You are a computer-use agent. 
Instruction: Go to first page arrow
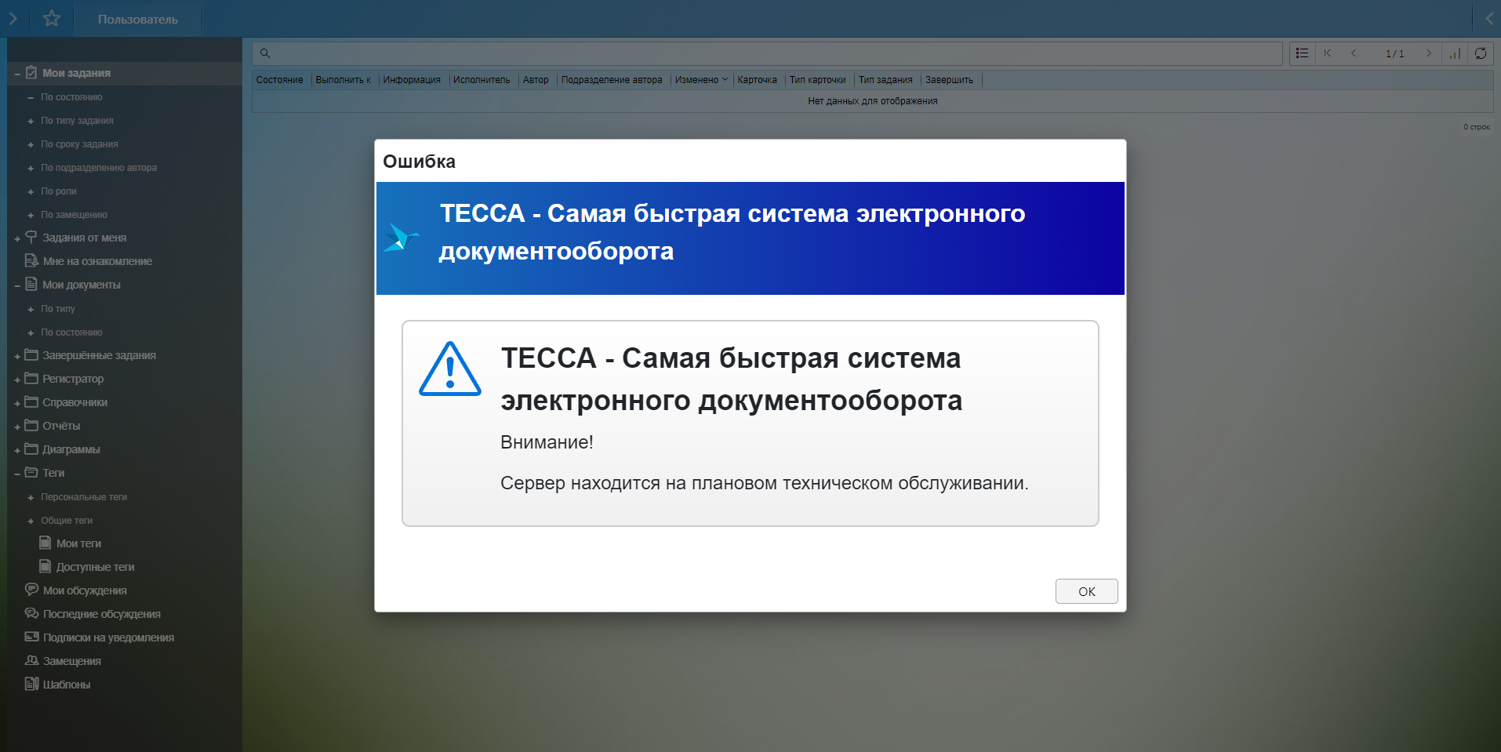coord(1328,53)
